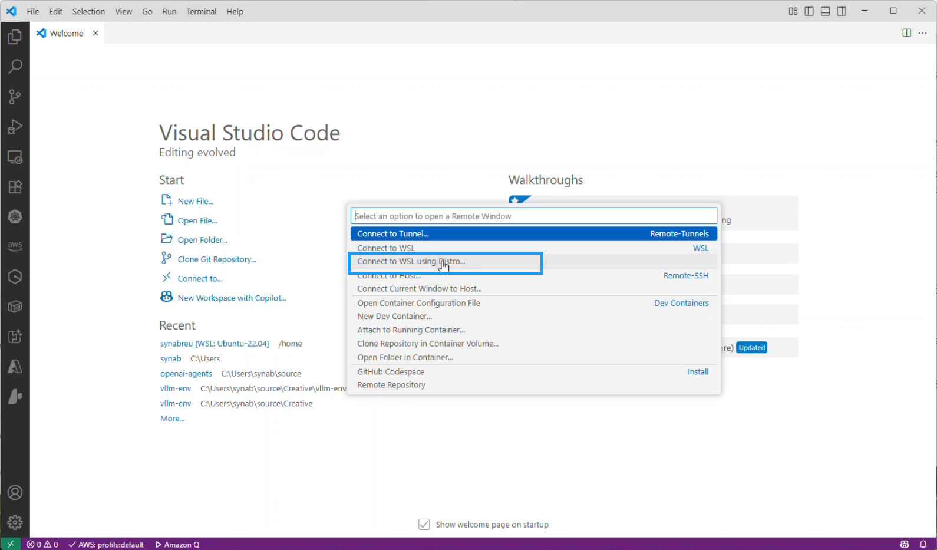This screenshot has width=937, height=550.
Task: Click New Workspace with Copilot link
Action: 232,298
